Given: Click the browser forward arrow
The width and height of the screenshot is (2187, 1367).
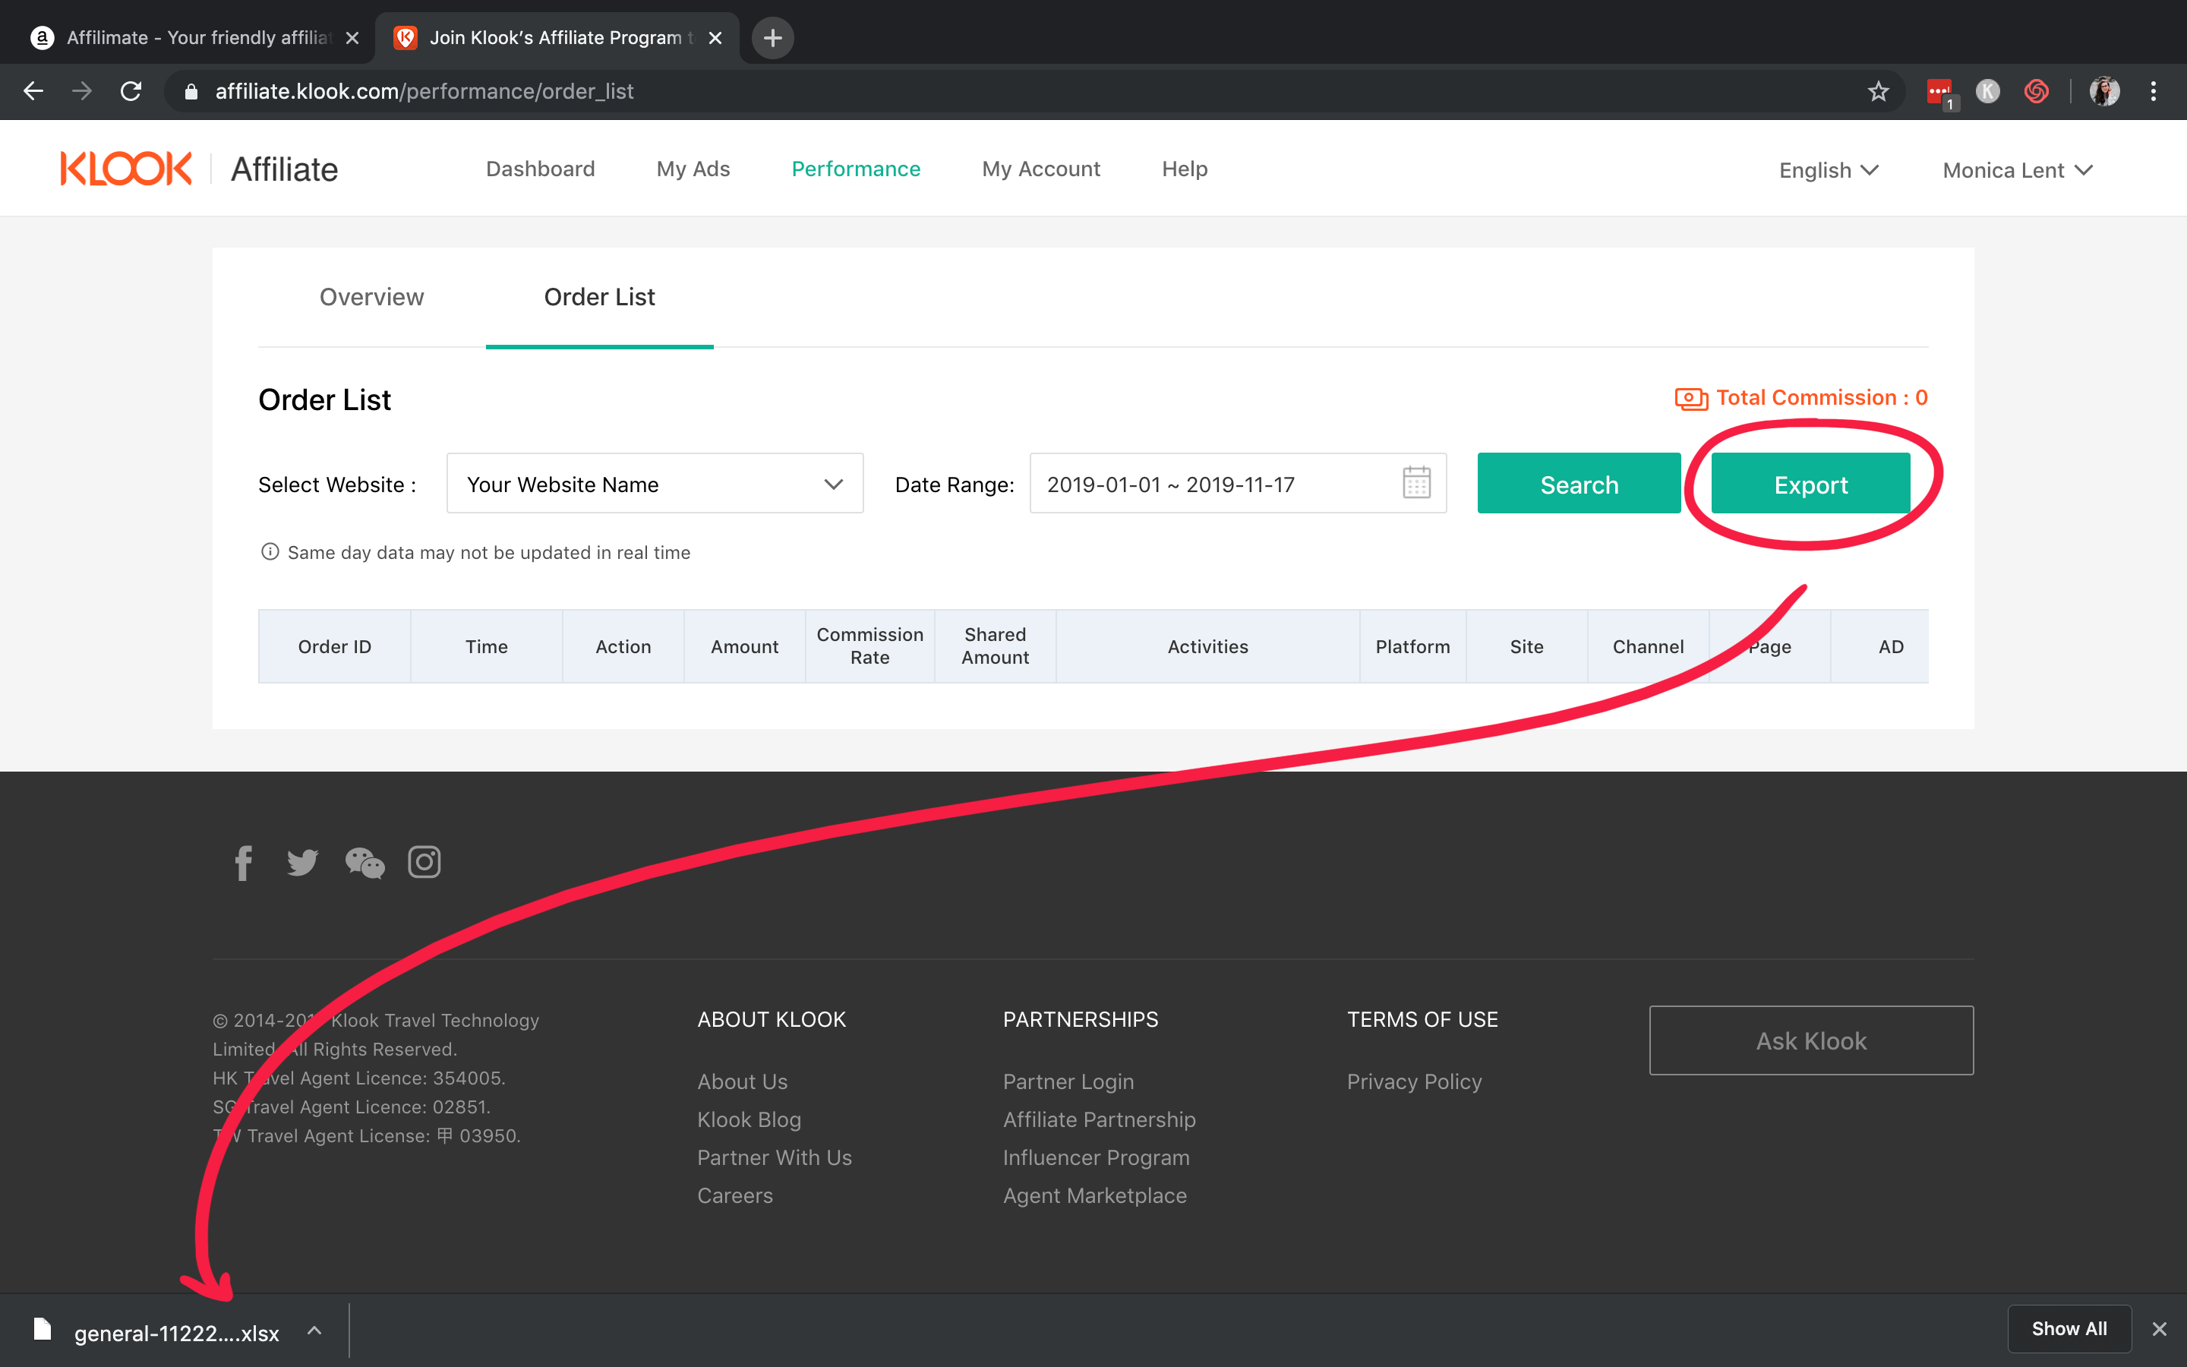Looking at the screenshot, I should point(82,91).
